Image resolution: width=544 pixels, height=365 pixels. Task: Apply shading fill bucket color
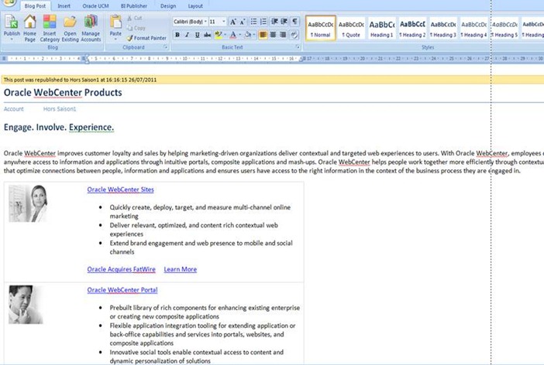click(x=248, y=35)
